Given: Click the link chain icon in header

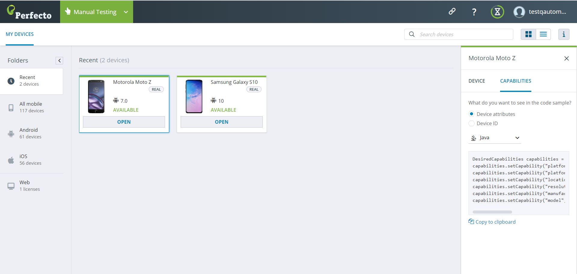Looking at the screenshot, I should (452, 11).
